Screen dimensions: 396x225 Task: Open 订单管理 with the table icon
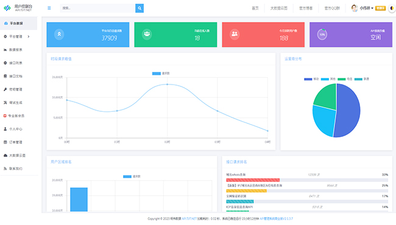[x=5, y=142]
